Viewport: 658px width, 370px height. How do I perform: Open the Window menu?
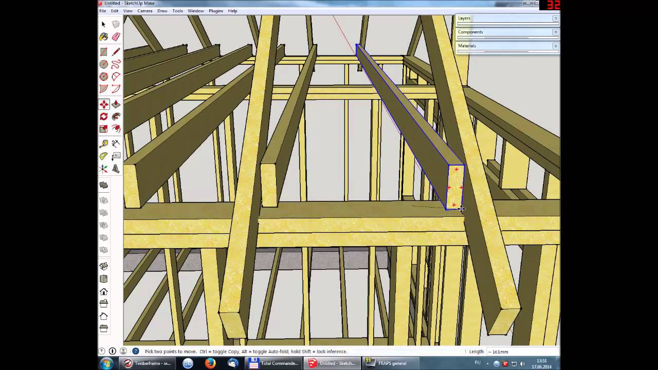pyautogui.click(x=196, y=11)
